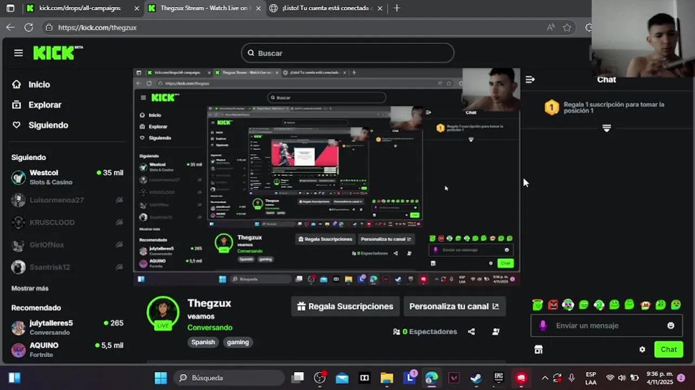The height and width of the screenshot is (390, 695).
Task: Click the taskbar volume icon
Action: pyautogui.click(x=621, y=378)
